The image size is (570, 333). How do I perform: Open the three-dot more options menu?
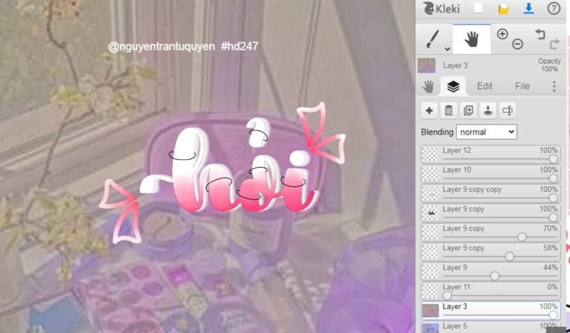[x=554, y=86]
